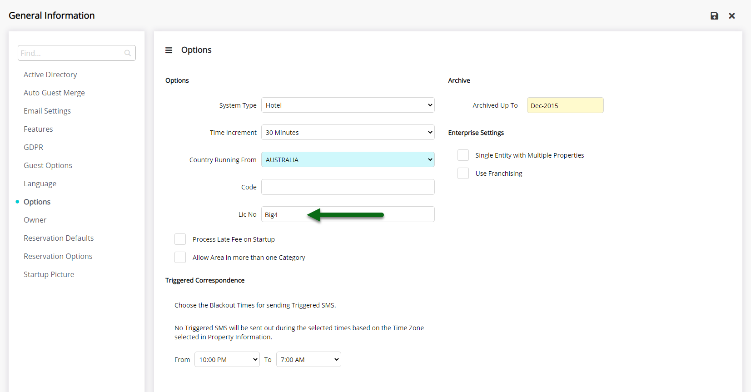Screen dimensions: 751x392
Task: Click the Code input field
Action: [348, 187]
